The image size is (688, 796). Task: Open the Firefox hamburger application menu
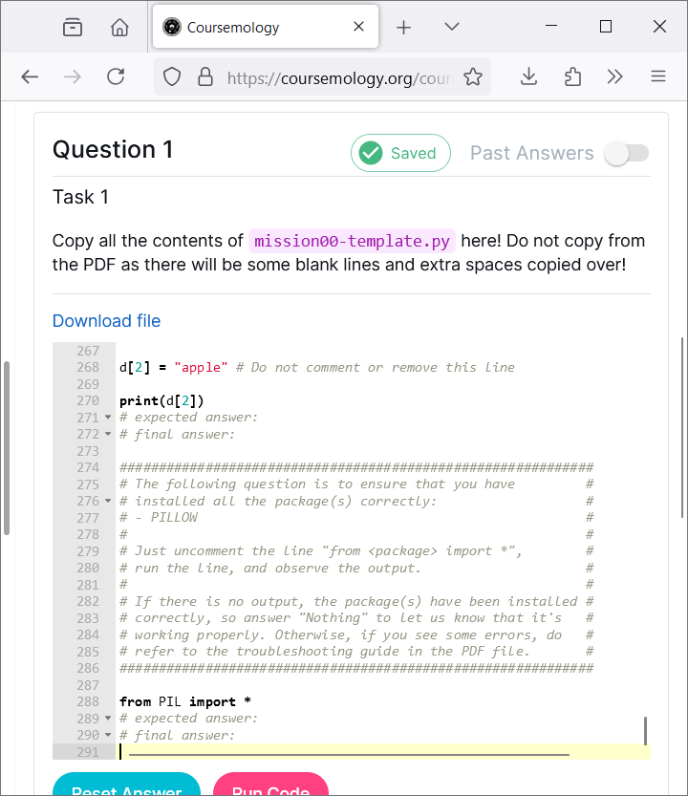tap(657, 77)
